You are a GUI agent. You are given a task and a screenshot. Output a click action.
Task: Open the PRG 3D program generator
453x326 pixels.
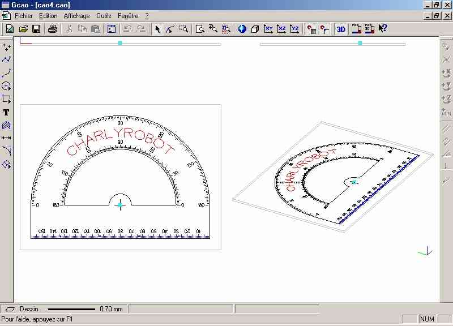point(370,29)
